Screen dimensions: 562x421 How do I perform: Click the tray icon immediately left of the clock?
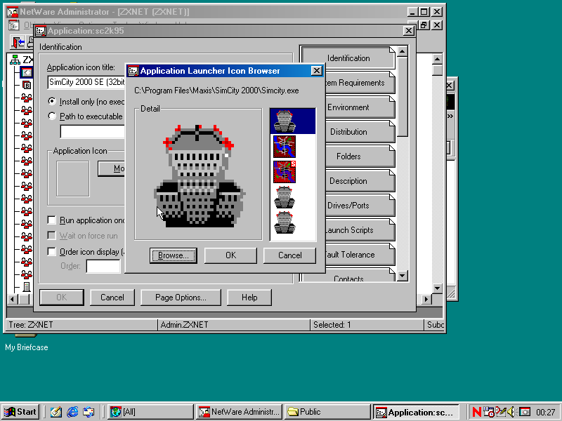(525, 412)
